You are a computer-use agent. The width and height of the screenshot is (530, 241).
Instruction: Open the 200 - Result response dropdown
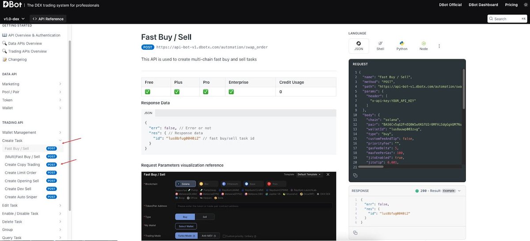[438, 191]
